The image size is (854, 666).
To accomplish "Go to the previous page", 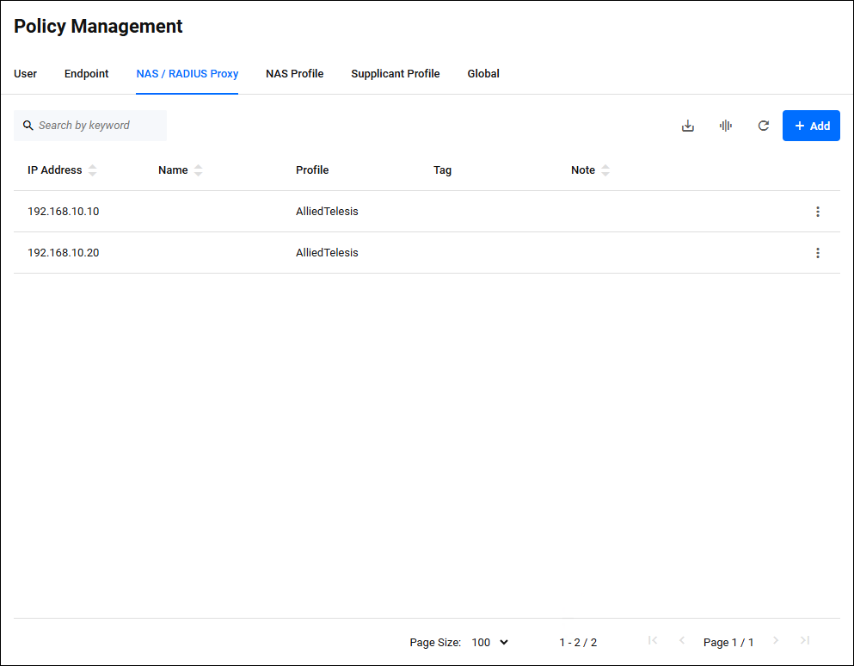I will [x=682, y=641].
